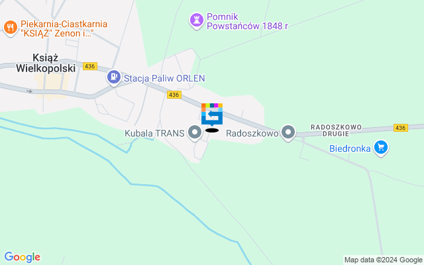Click the Kubala TRANS location pin
424x265 pixels.
[x=195, y=132]
